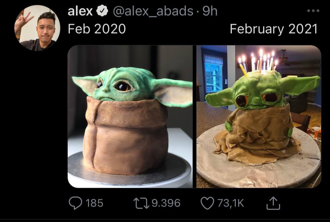
Task: Retweet using the arrows icon
Action: tap(141, 203)
